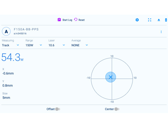Image resolution: width=168 pixels, height=126 pixels.
Task: Click the blue beam position marker
Action: [111, 77]
